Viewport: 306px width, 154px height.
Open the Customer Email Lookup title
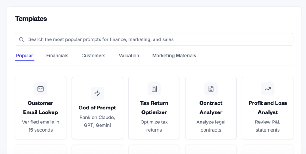click(x=41, y=108)
